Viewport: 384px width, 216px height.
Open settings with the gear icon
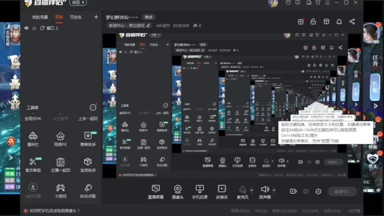click(x=318, y=191)
